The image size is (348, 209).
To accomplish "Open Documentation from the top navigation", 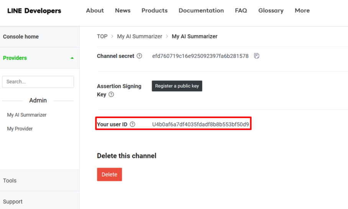I will [201, 11].
